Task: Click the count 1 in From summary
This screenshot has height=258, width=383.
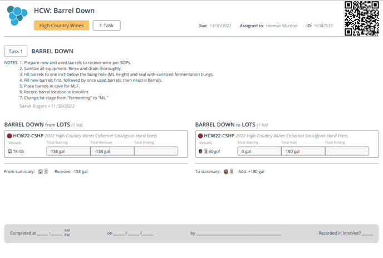Action: pos(46,172)
